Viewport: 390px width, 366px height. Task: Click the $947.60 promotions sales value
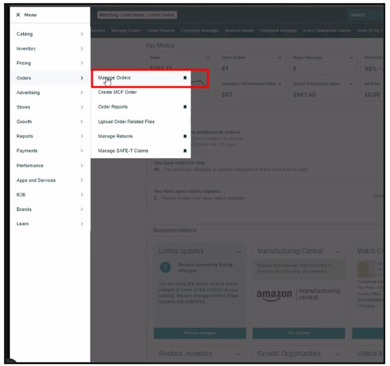304,95
